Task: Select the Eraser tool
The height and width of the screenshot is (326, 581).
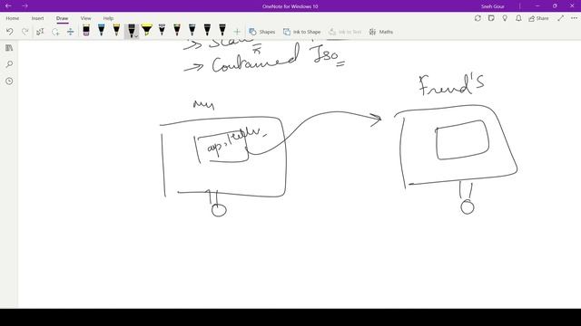Action: point(86,30)
